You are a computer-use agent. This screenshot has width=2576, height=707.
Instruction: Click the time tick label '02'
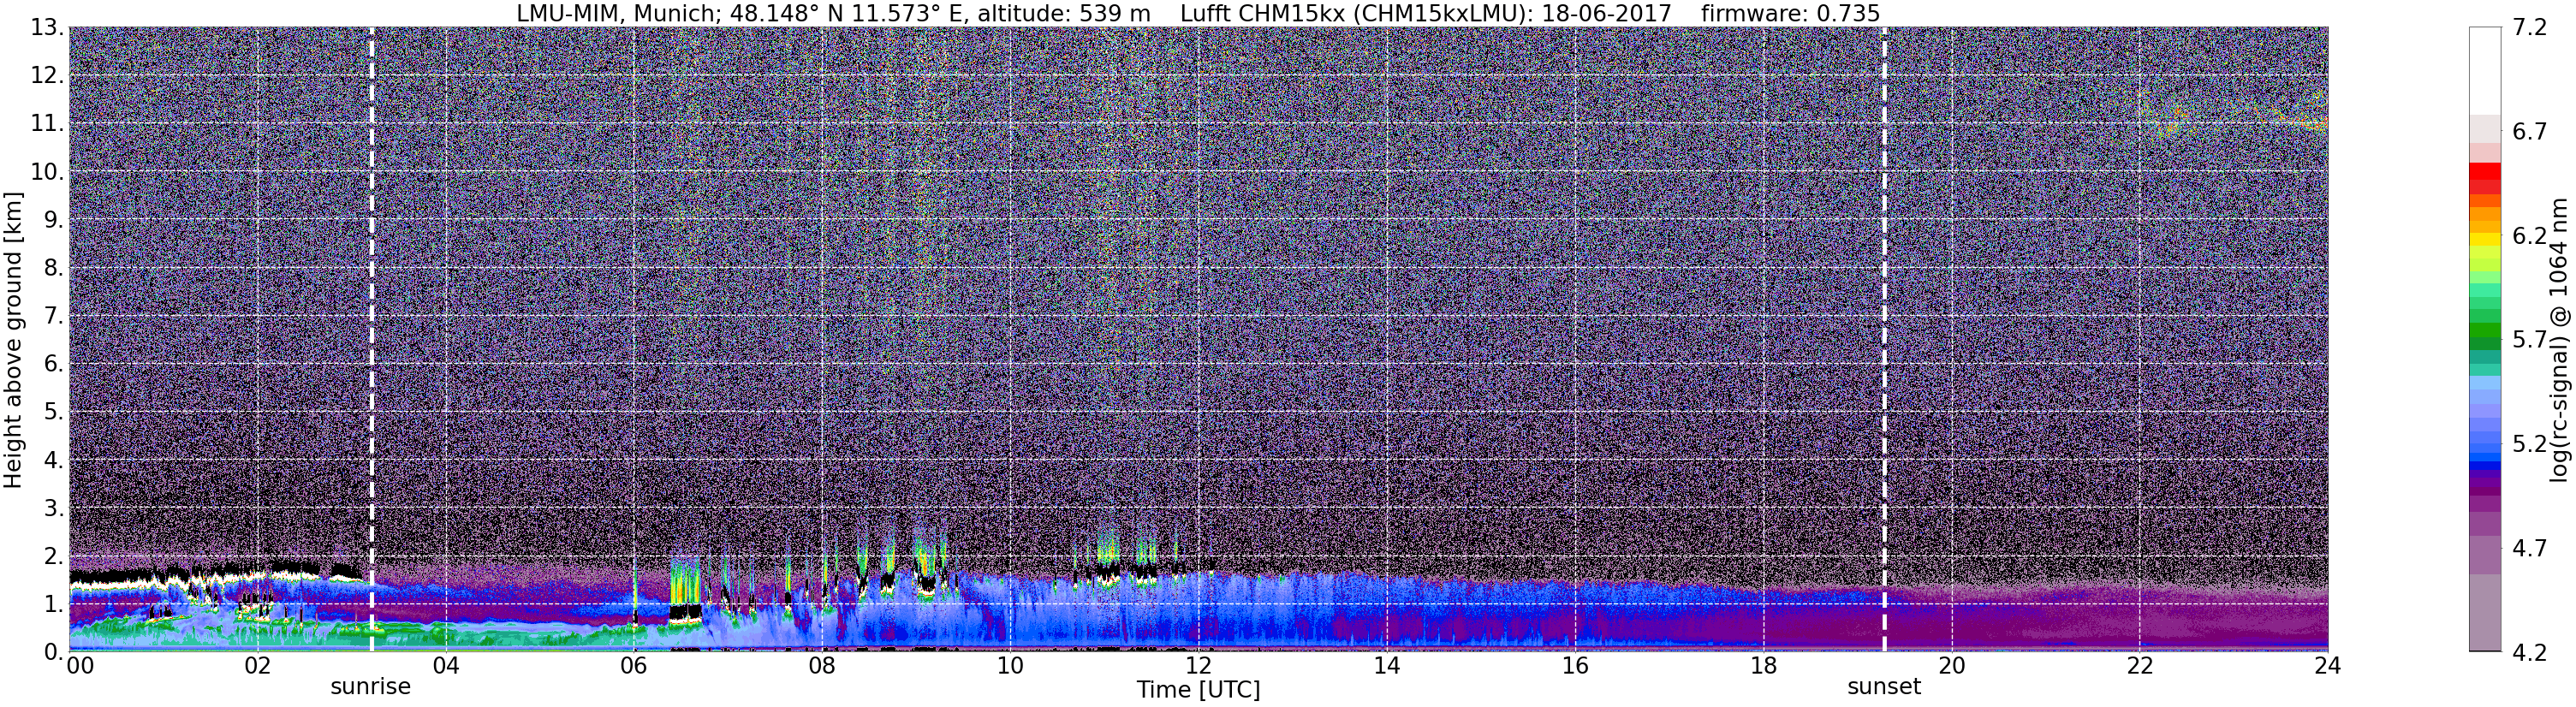pos(257,665)
